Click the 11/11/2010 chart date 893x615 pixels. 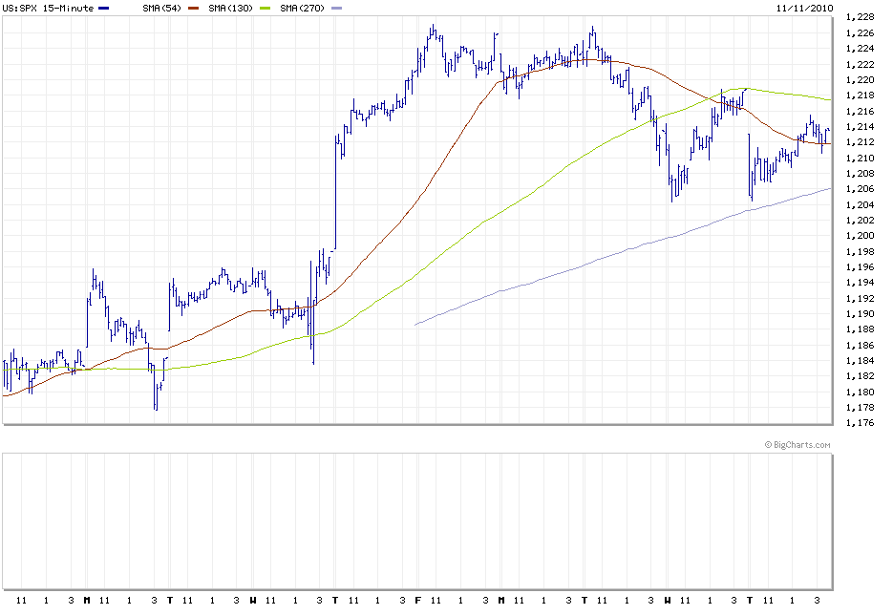click(x=805, y=8)
